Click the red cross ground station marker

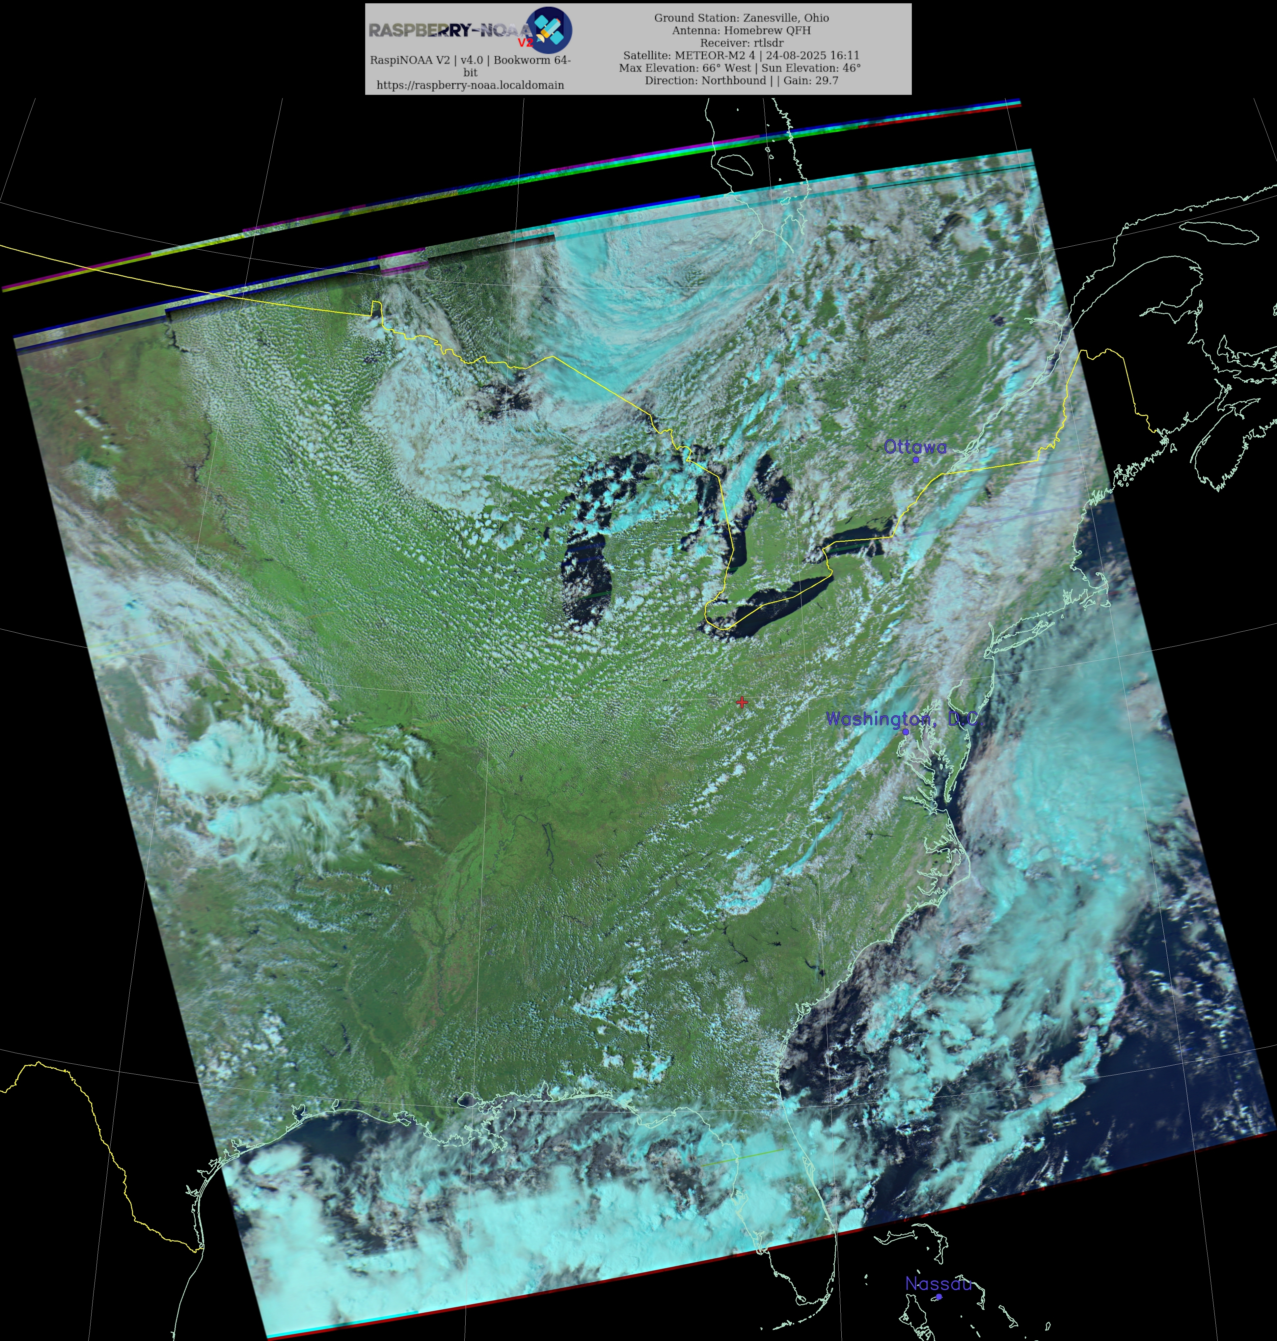(x=741, y=702)
